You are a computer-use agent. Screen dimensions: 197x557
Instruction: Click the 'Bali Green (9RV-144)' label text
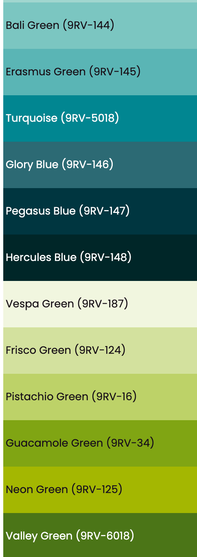coord(60,25)
